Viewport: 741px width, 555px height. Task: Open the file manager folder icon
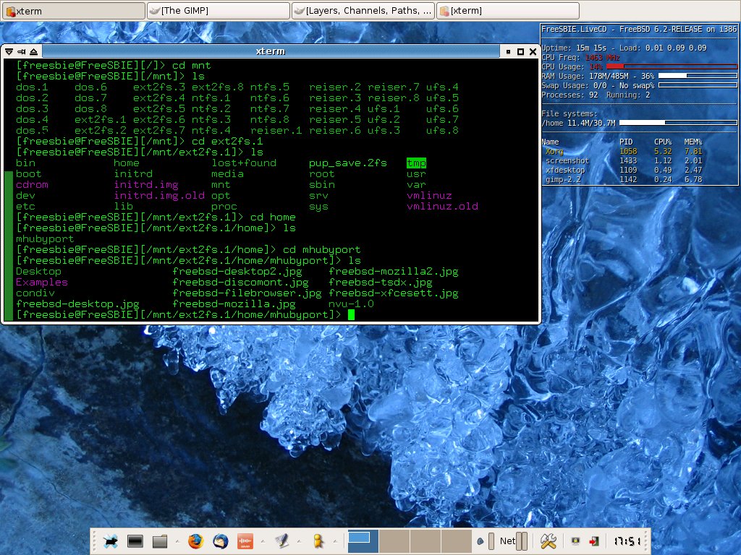coord(160,541)
